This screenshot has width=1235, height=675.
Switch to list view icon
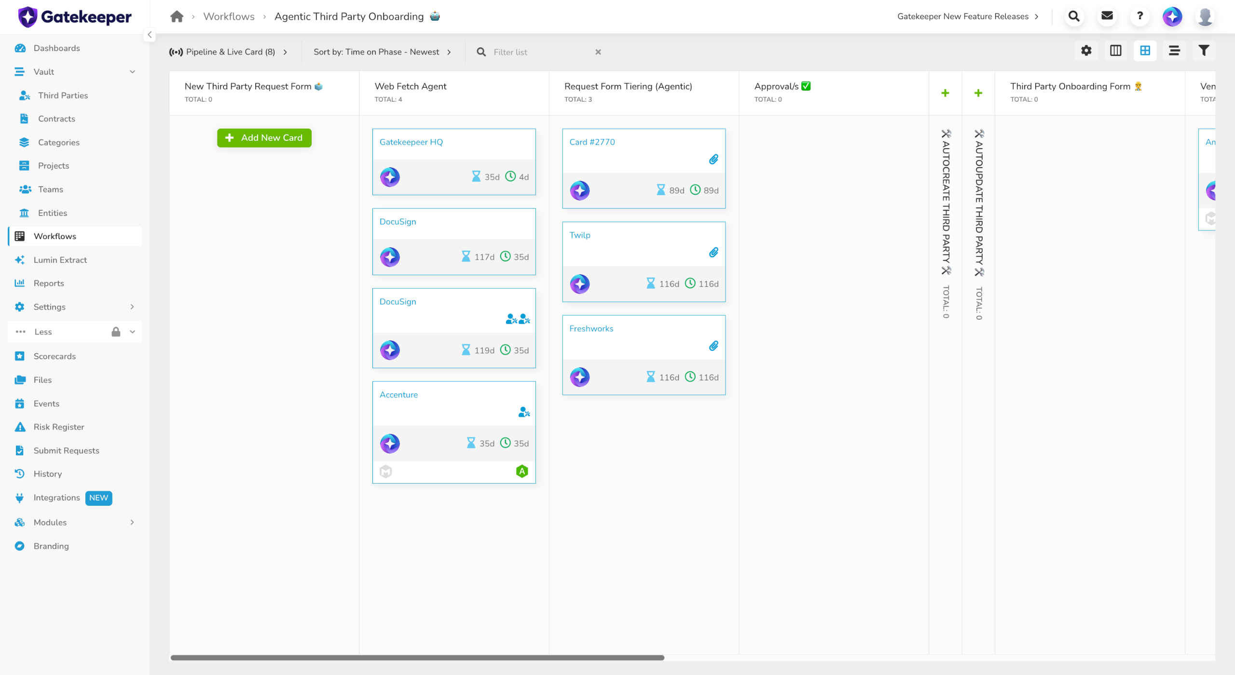click(x=1174, y=51)
